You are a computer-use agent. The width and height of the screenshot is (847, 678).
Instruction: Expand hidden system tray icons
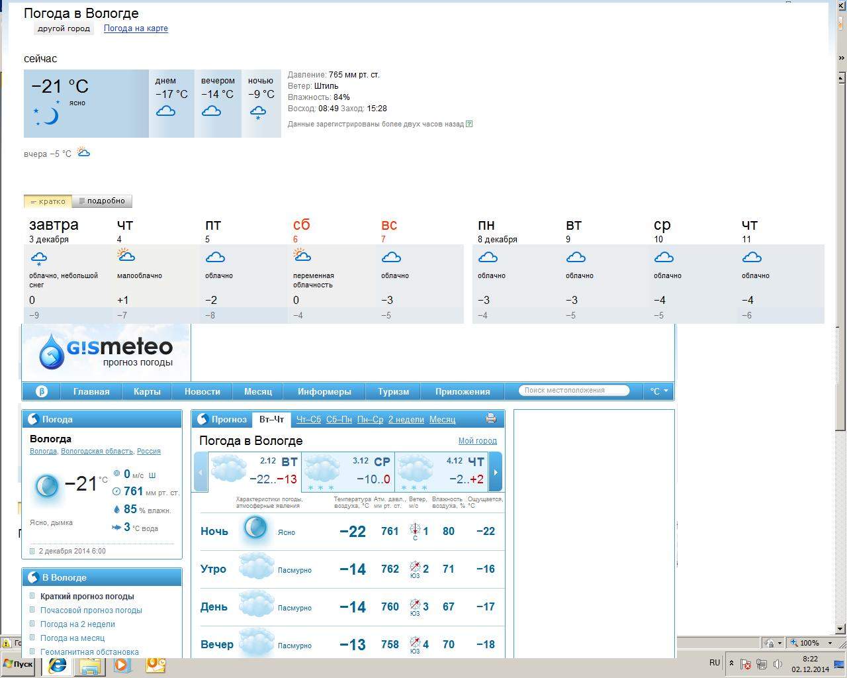pyautogui.click(x=731, y=663)
